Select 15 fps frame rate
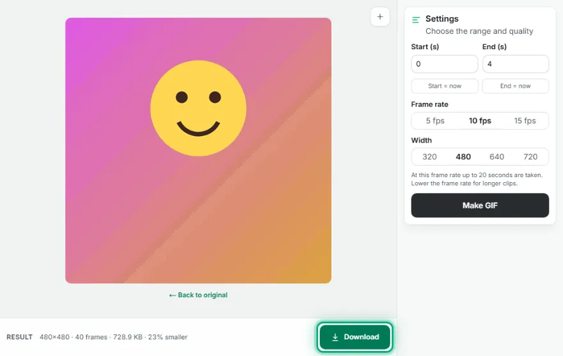The height and width of the screenshot is (356, 563). click(x=525, y=121)
